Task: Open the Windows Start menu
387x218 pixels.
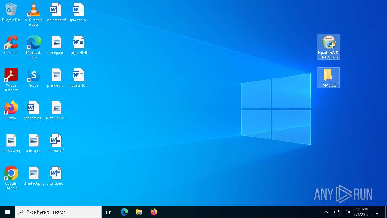Action: 7,212
